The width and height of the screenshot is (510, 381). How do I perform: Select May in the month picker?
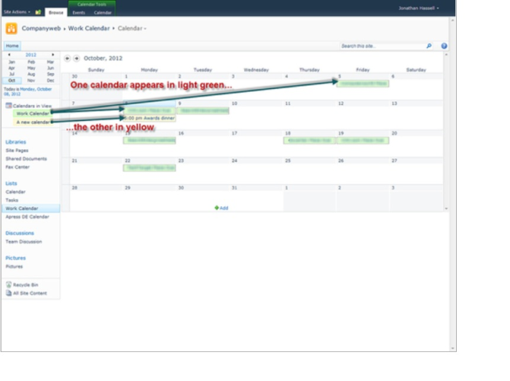pos(31,68)
